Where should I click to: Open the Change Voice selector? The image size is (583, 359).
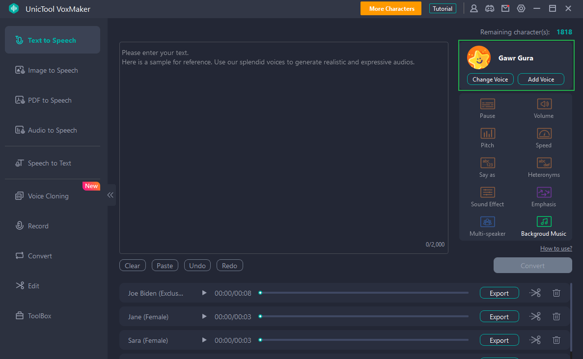(x=490, y=80)
